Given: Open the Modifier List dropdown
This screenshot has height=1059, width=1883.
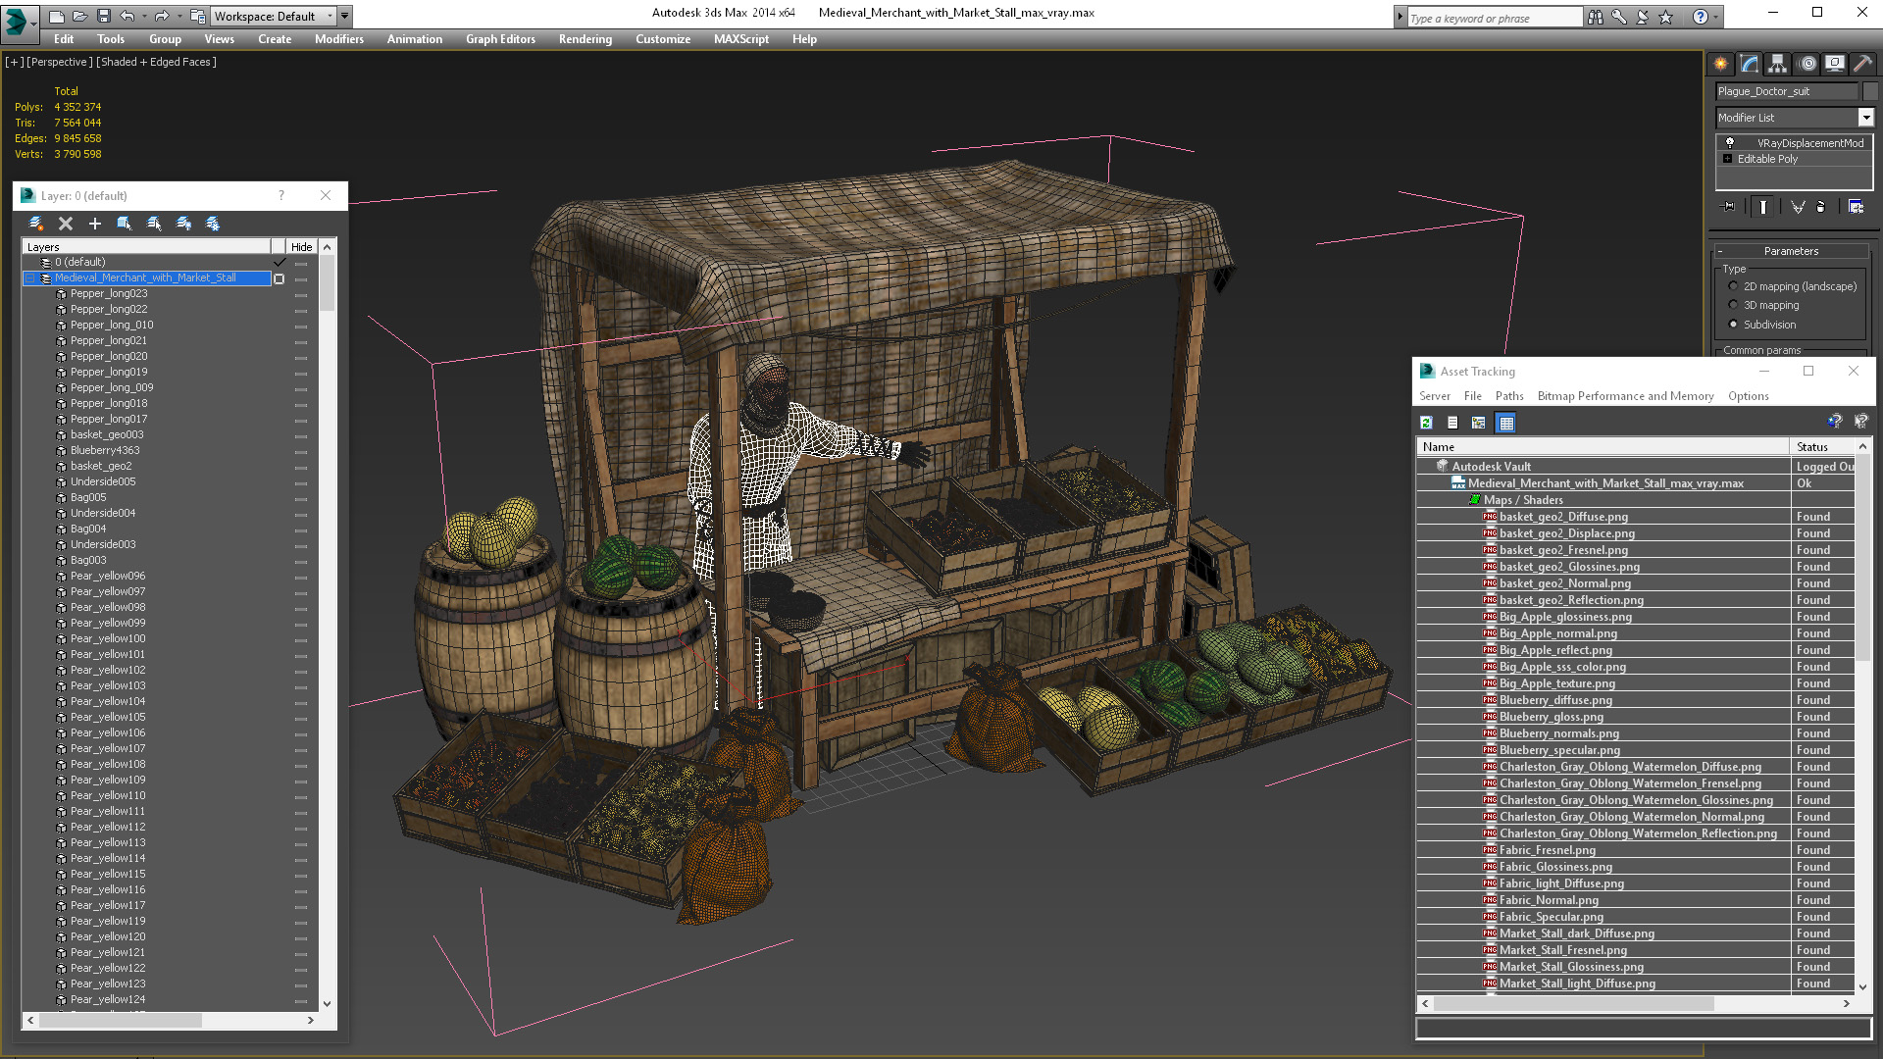Looking at the screenshot, I should click(x=1865, y=118).
